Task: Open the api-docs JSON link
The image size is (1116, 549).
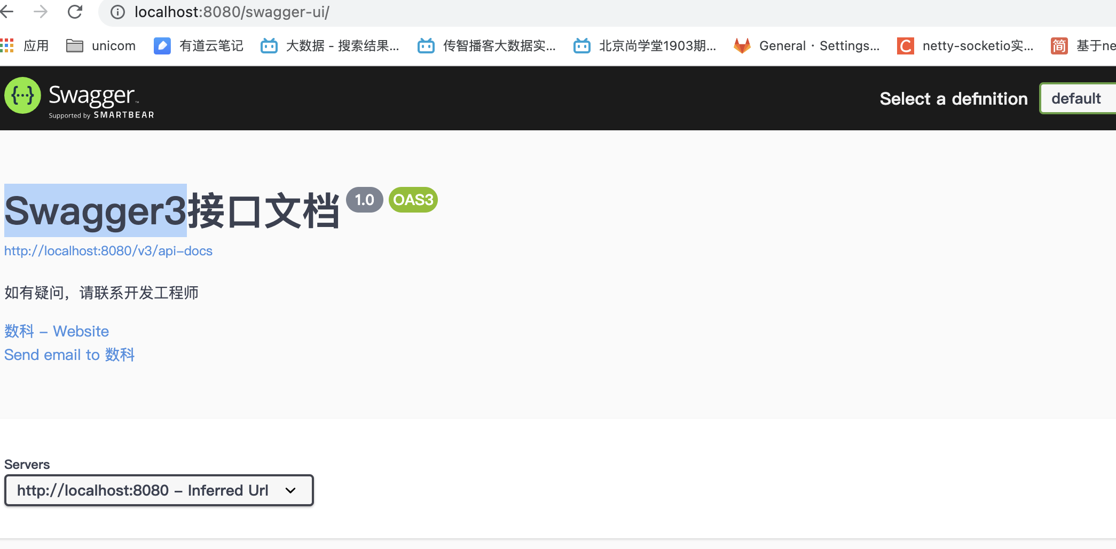Action: pos(108,250)
